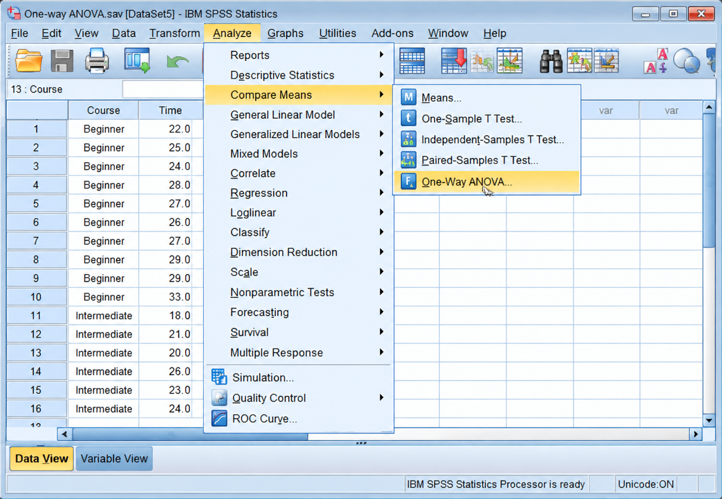Click the chart table icon left of binoculars
Viewport: 722px width, 499px height.
(509, 61)
